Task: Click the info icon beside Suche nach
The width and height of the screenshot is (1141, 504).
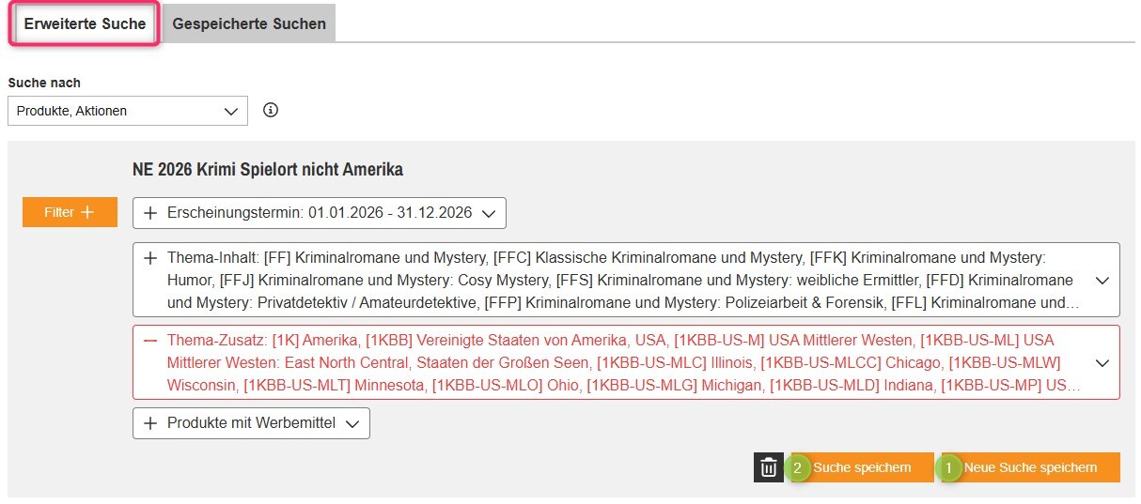Action: (x=271, y=110)
